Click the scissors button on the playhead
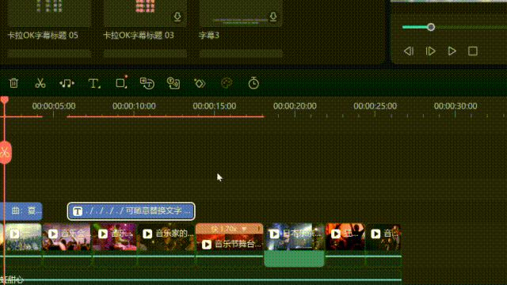The width and height of the screenshot is (507, 285). (6, 152)
